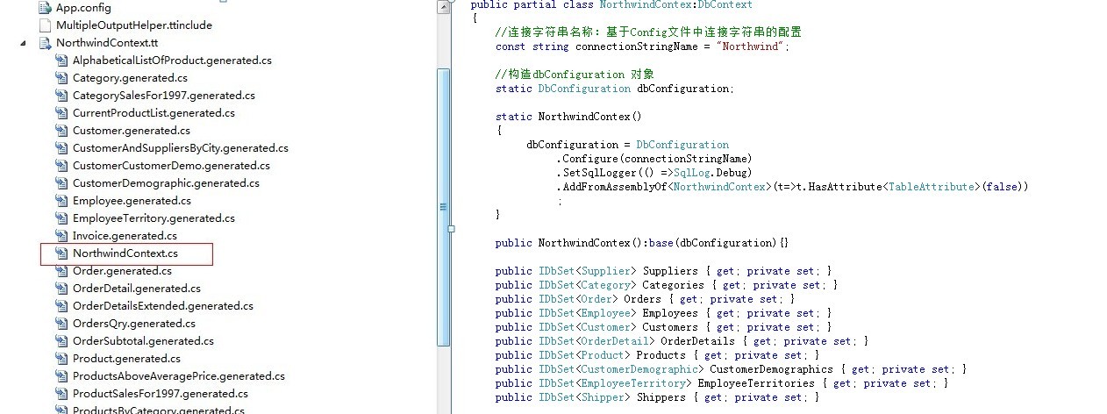The image size is (1107, 414).
Task: Click the Employee.generated.cs file icon
Action: (x=61, y=201)
